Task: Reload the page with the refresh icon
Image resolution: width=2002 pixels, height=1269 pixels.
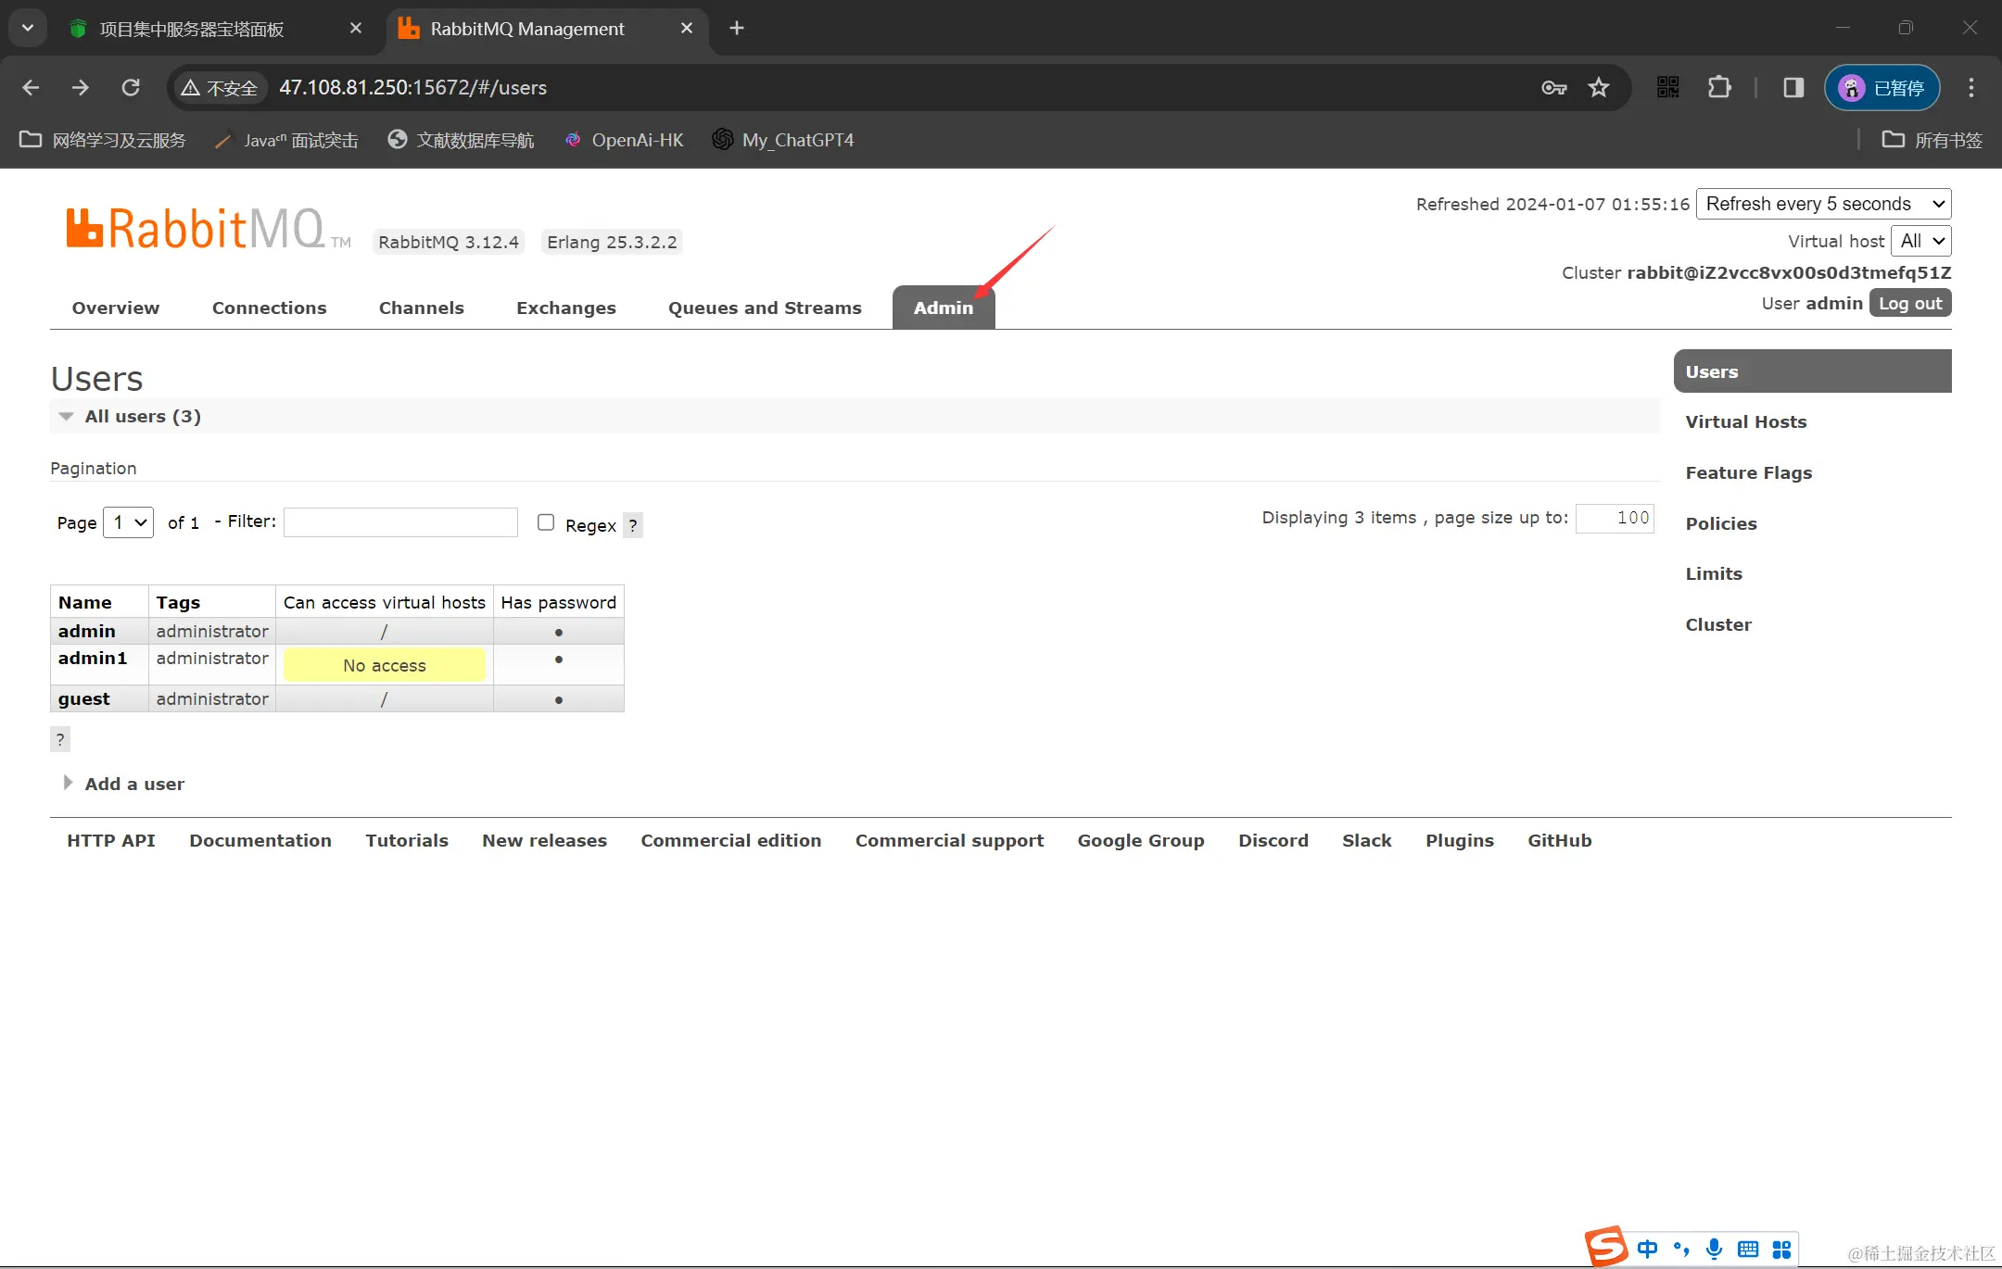Action: click(131, 87)
